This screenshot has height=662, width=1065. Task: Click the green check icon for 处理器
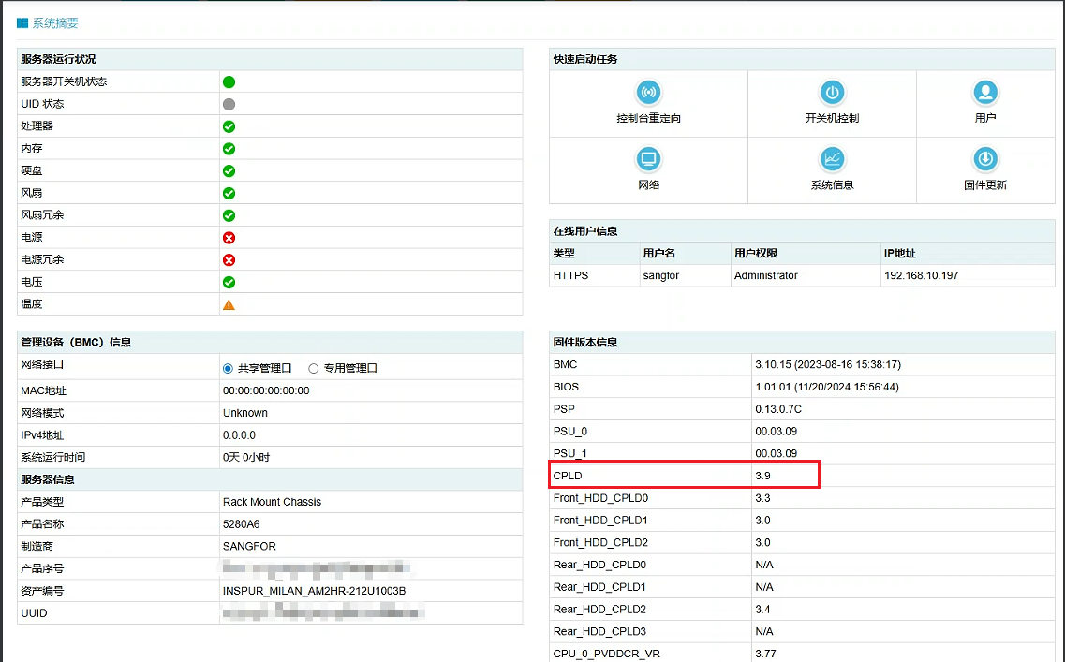(x=229, y=126)
